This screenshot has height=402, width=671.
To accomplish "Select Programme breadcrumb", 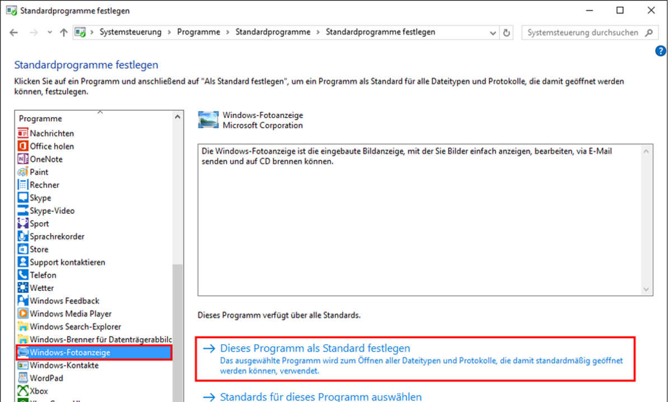I will tap(199, 32).
